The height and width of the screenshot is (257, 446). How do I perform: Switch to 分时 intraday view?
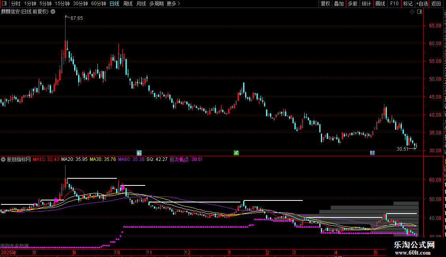[16, 4]
